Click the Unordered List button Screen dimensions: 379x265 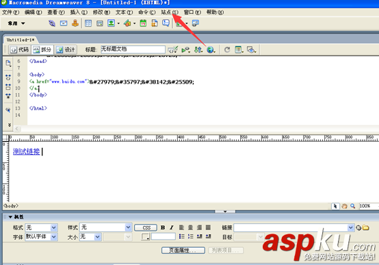[x=181, y=236]
